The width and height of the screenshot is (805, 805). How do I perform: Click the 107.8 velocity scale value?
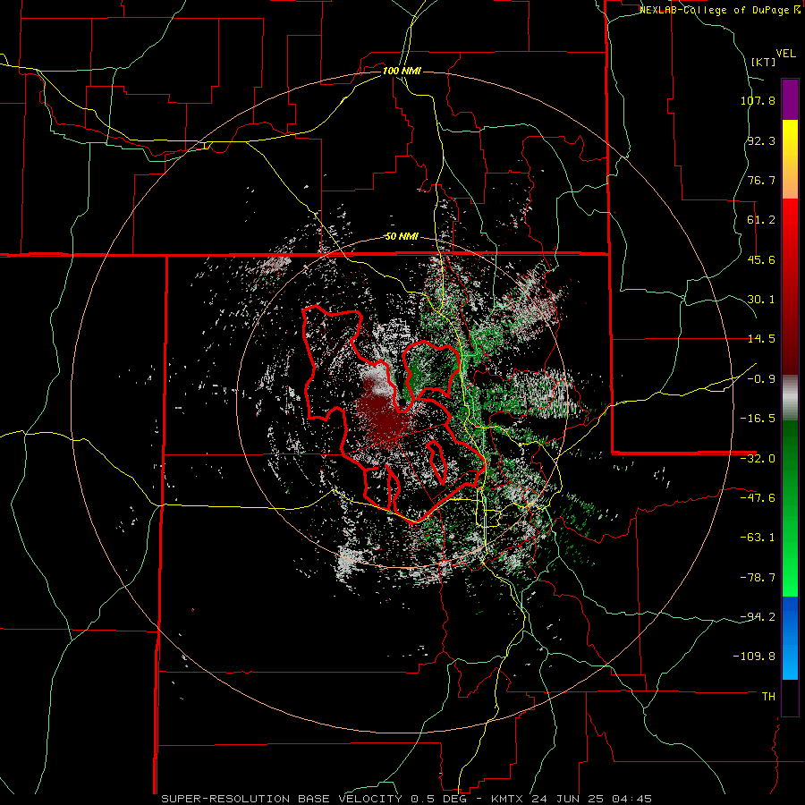tap(758, 100)
